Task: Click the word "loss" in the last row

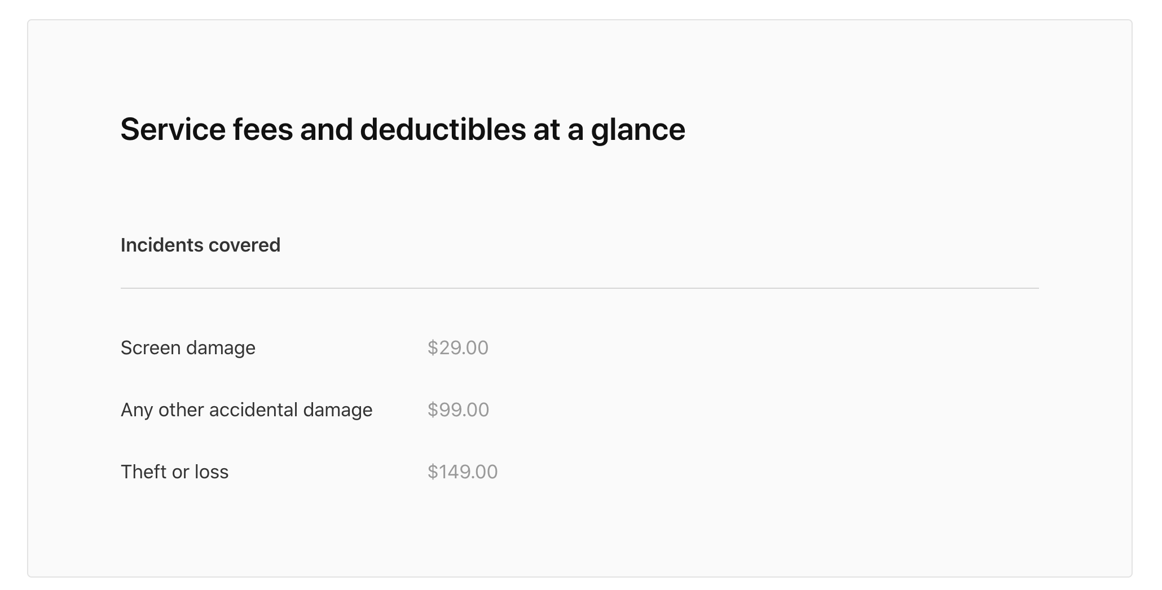Action: tap(212, 472)
